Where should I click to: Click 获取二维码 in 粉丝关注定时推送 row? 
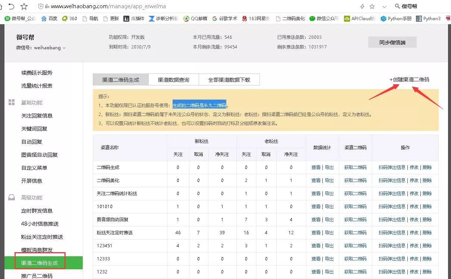pyautogui.click(x=355, y=233)
